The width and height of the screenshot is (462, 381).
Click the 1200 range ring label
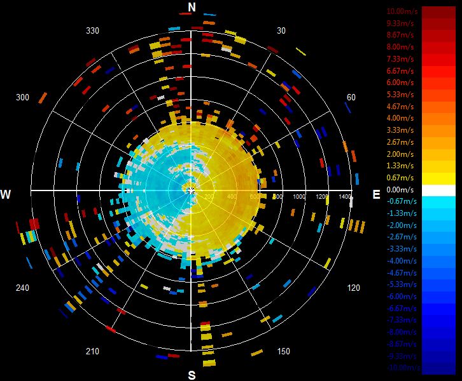point(322,197)
